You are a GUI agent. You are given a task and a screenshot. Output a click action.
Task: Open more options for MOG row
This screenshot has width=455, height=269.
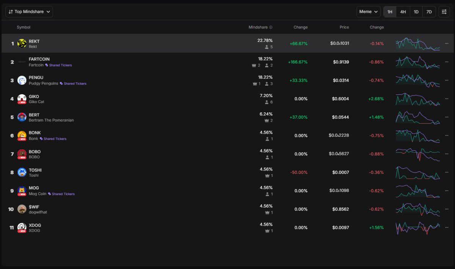click(446, 191)
